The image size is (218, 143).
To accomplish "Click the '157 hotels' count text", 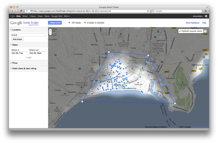I will (76, 23).
